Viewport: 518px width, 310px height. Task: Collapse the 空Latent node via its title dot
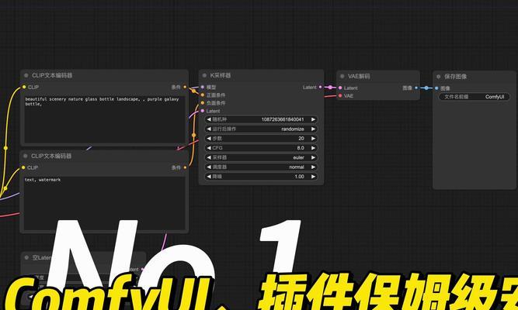tap(26, 257)
